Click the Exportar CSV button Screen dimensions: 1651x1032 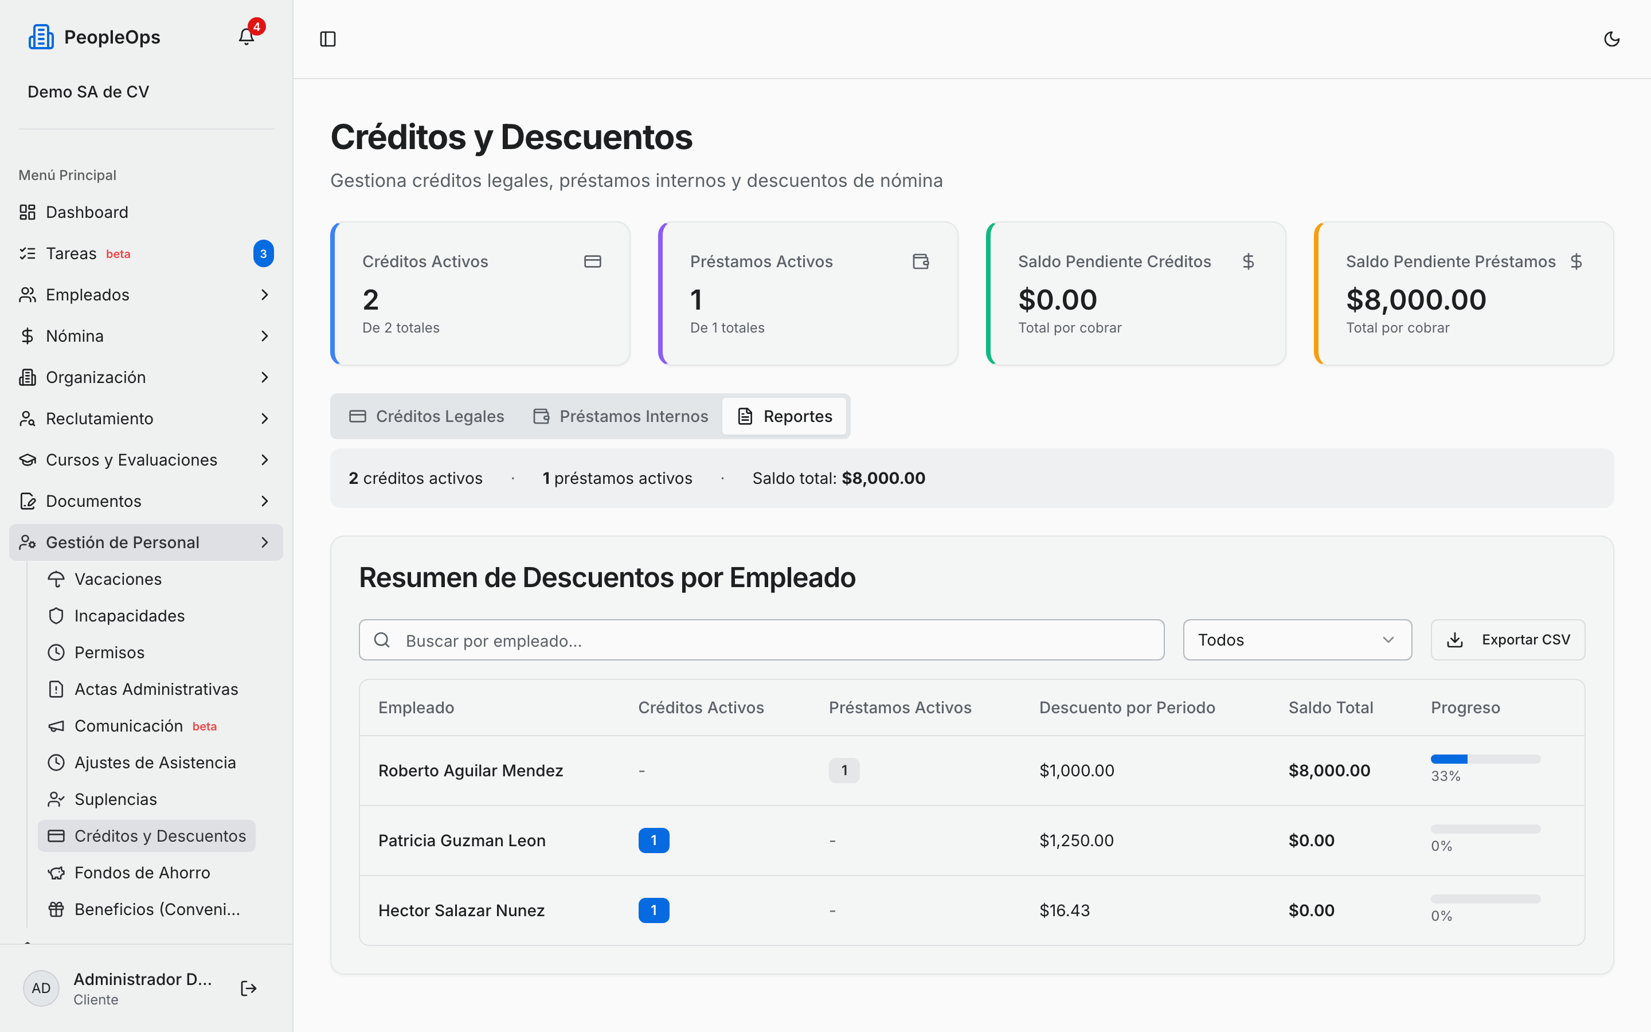[x=1508, y=639]
